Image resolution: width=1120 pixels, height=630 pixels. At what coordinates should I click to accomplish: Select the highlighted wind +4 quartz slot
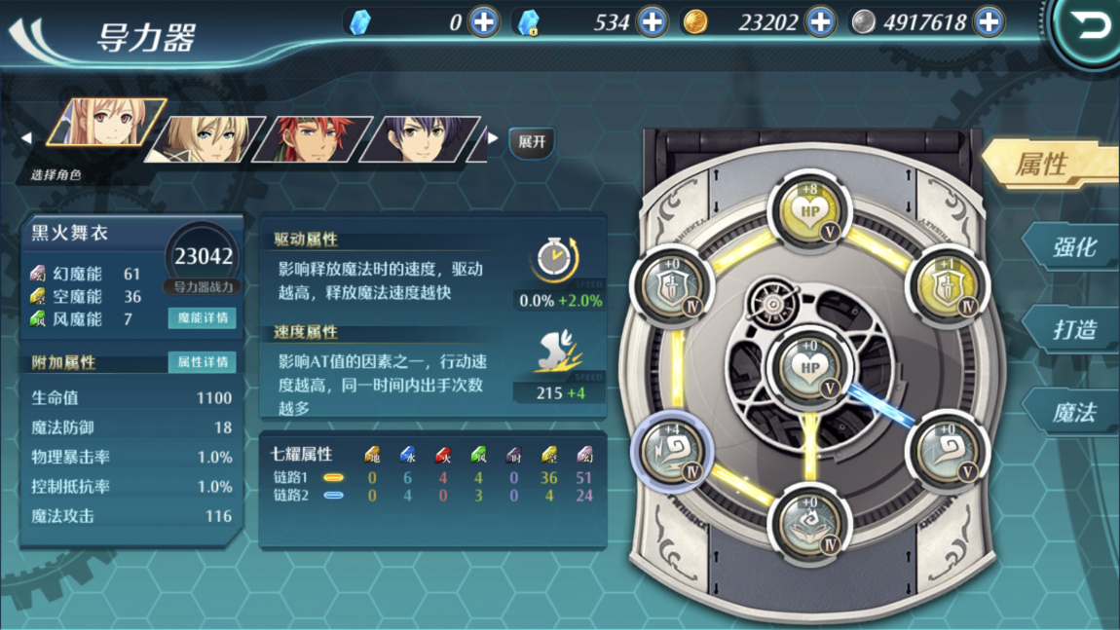click(x=671, y=451)
